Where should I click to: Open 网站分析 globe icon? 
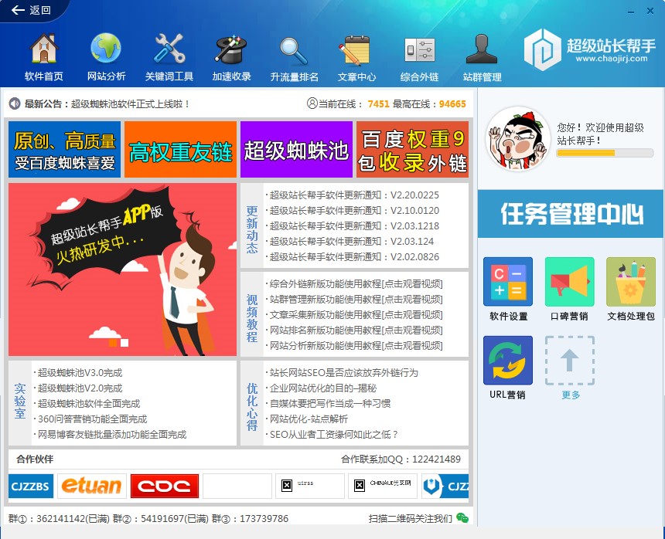(106, 49)
